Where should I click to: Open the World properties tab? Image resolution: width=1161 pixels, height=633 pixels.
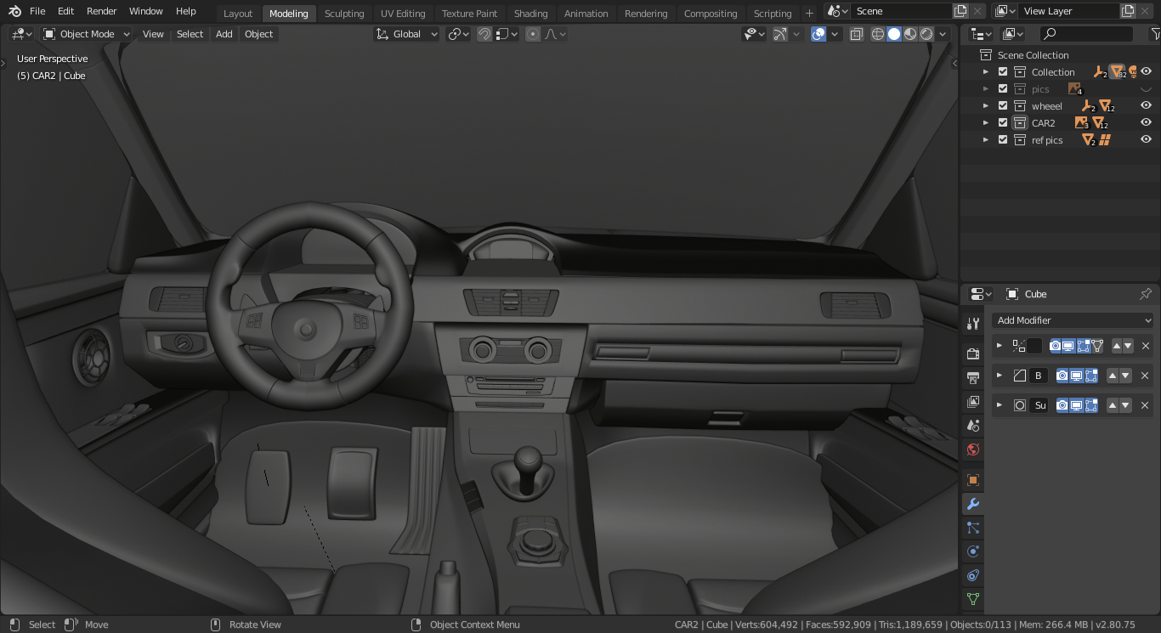972,449
